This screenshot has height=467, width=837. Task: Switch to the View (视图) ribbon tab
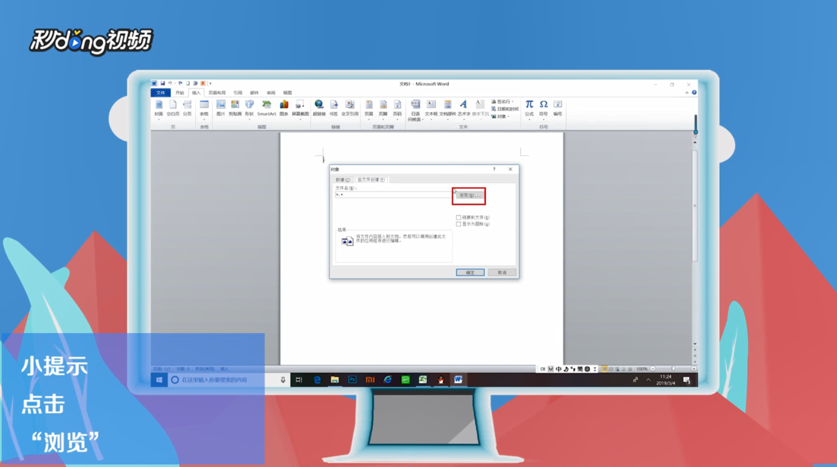pyautogui.click(x=288, y=93)
